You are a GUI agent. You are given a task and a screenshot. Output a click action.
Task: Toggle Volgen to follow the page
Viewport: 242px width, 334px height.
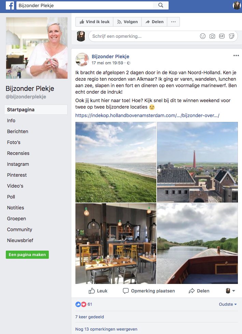point(127,22)
